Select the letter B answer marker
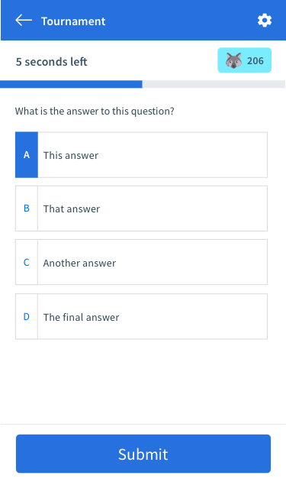Viewport: 286px width, 485px height. click(27, 209)
